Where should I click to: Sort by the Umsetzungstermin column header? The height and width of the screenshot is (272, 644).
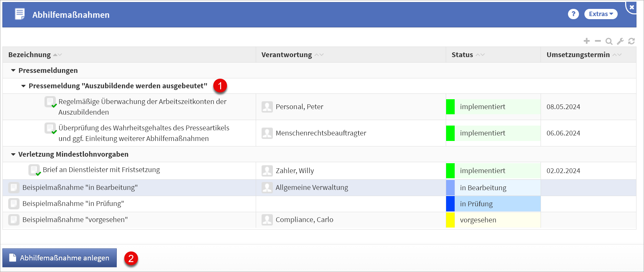(578, 55)
